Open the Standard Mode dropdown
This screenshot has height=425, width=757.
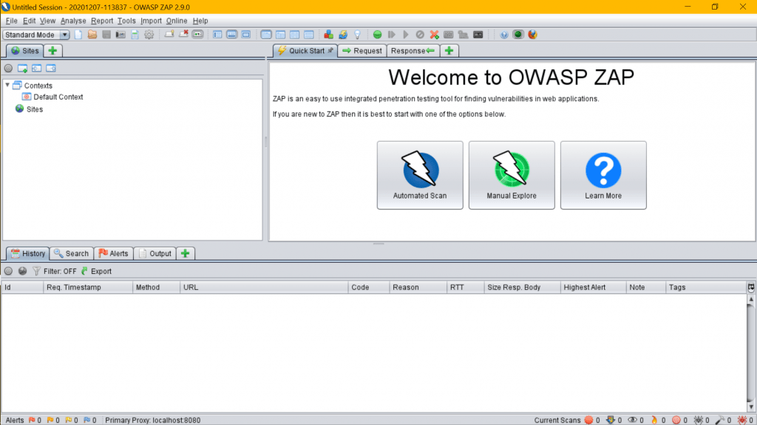click(65, 35)
